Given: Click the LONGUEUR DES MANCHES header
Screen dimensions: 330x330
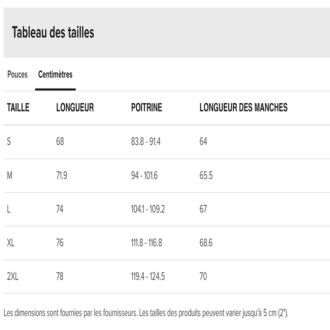Looking at the screenshot, I should point(243,108).
